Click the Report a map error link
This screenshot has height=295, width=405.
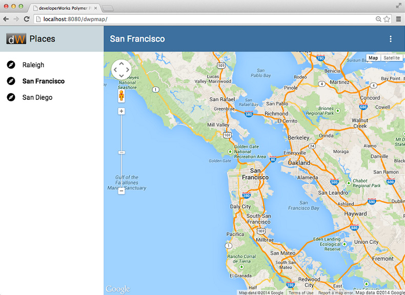tap(335, 293)
